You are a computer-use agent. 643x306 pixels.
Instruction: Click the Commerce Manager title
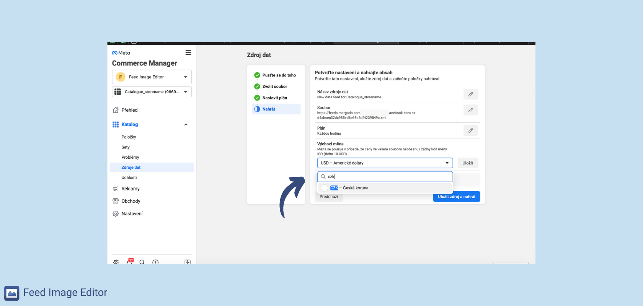[x=145, y=63]
